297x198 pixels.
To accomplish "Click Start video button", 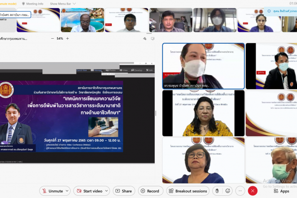I will [90, 191].
